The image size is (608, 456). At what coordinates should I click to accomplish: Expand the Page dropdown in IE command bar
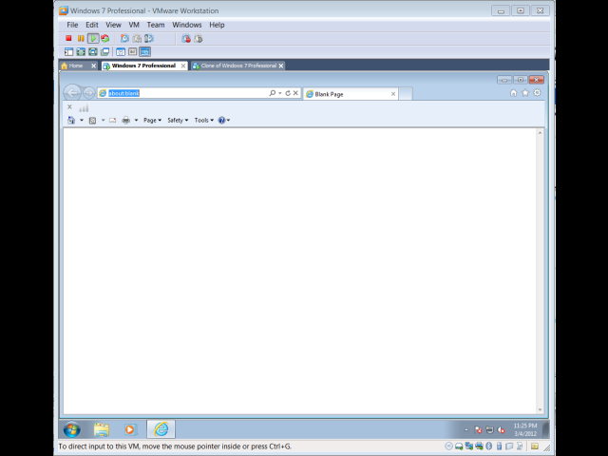152,121
